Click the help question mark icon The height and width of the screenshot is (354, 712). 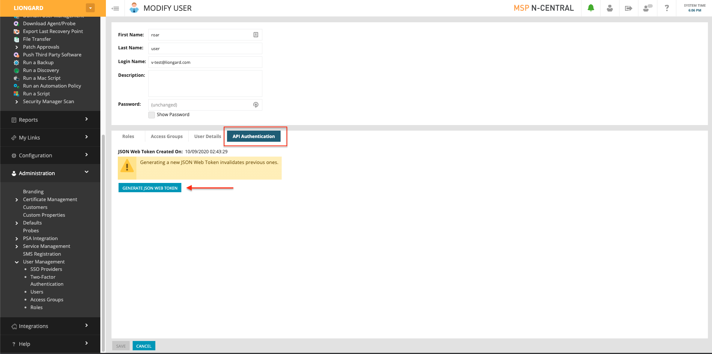667,8
